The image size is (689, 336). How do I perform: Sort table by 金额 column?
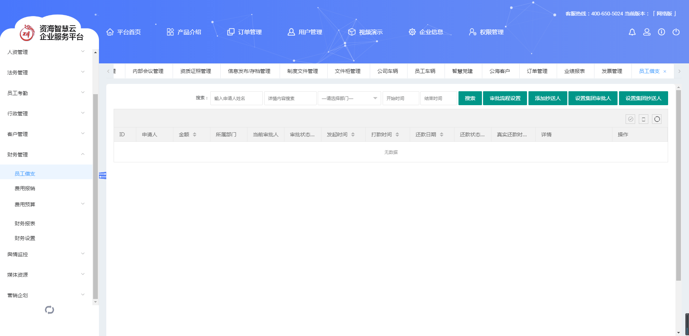pyautogui.click(x=195, y=134)
